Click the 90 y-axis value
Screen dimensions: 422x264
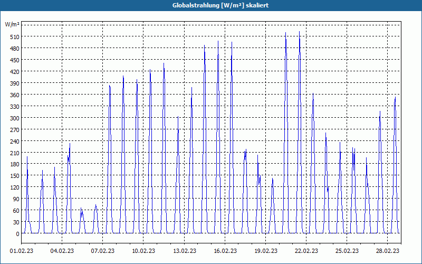(16, 199)
